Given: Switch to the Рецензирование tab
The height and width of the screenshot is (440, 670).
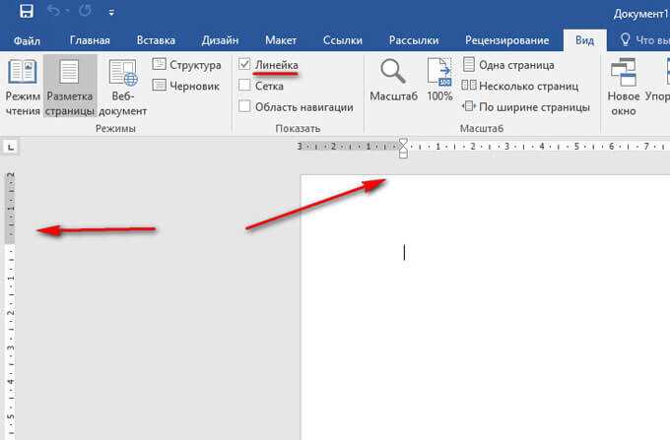Looking at the screenshot, I should pos(506,40).
